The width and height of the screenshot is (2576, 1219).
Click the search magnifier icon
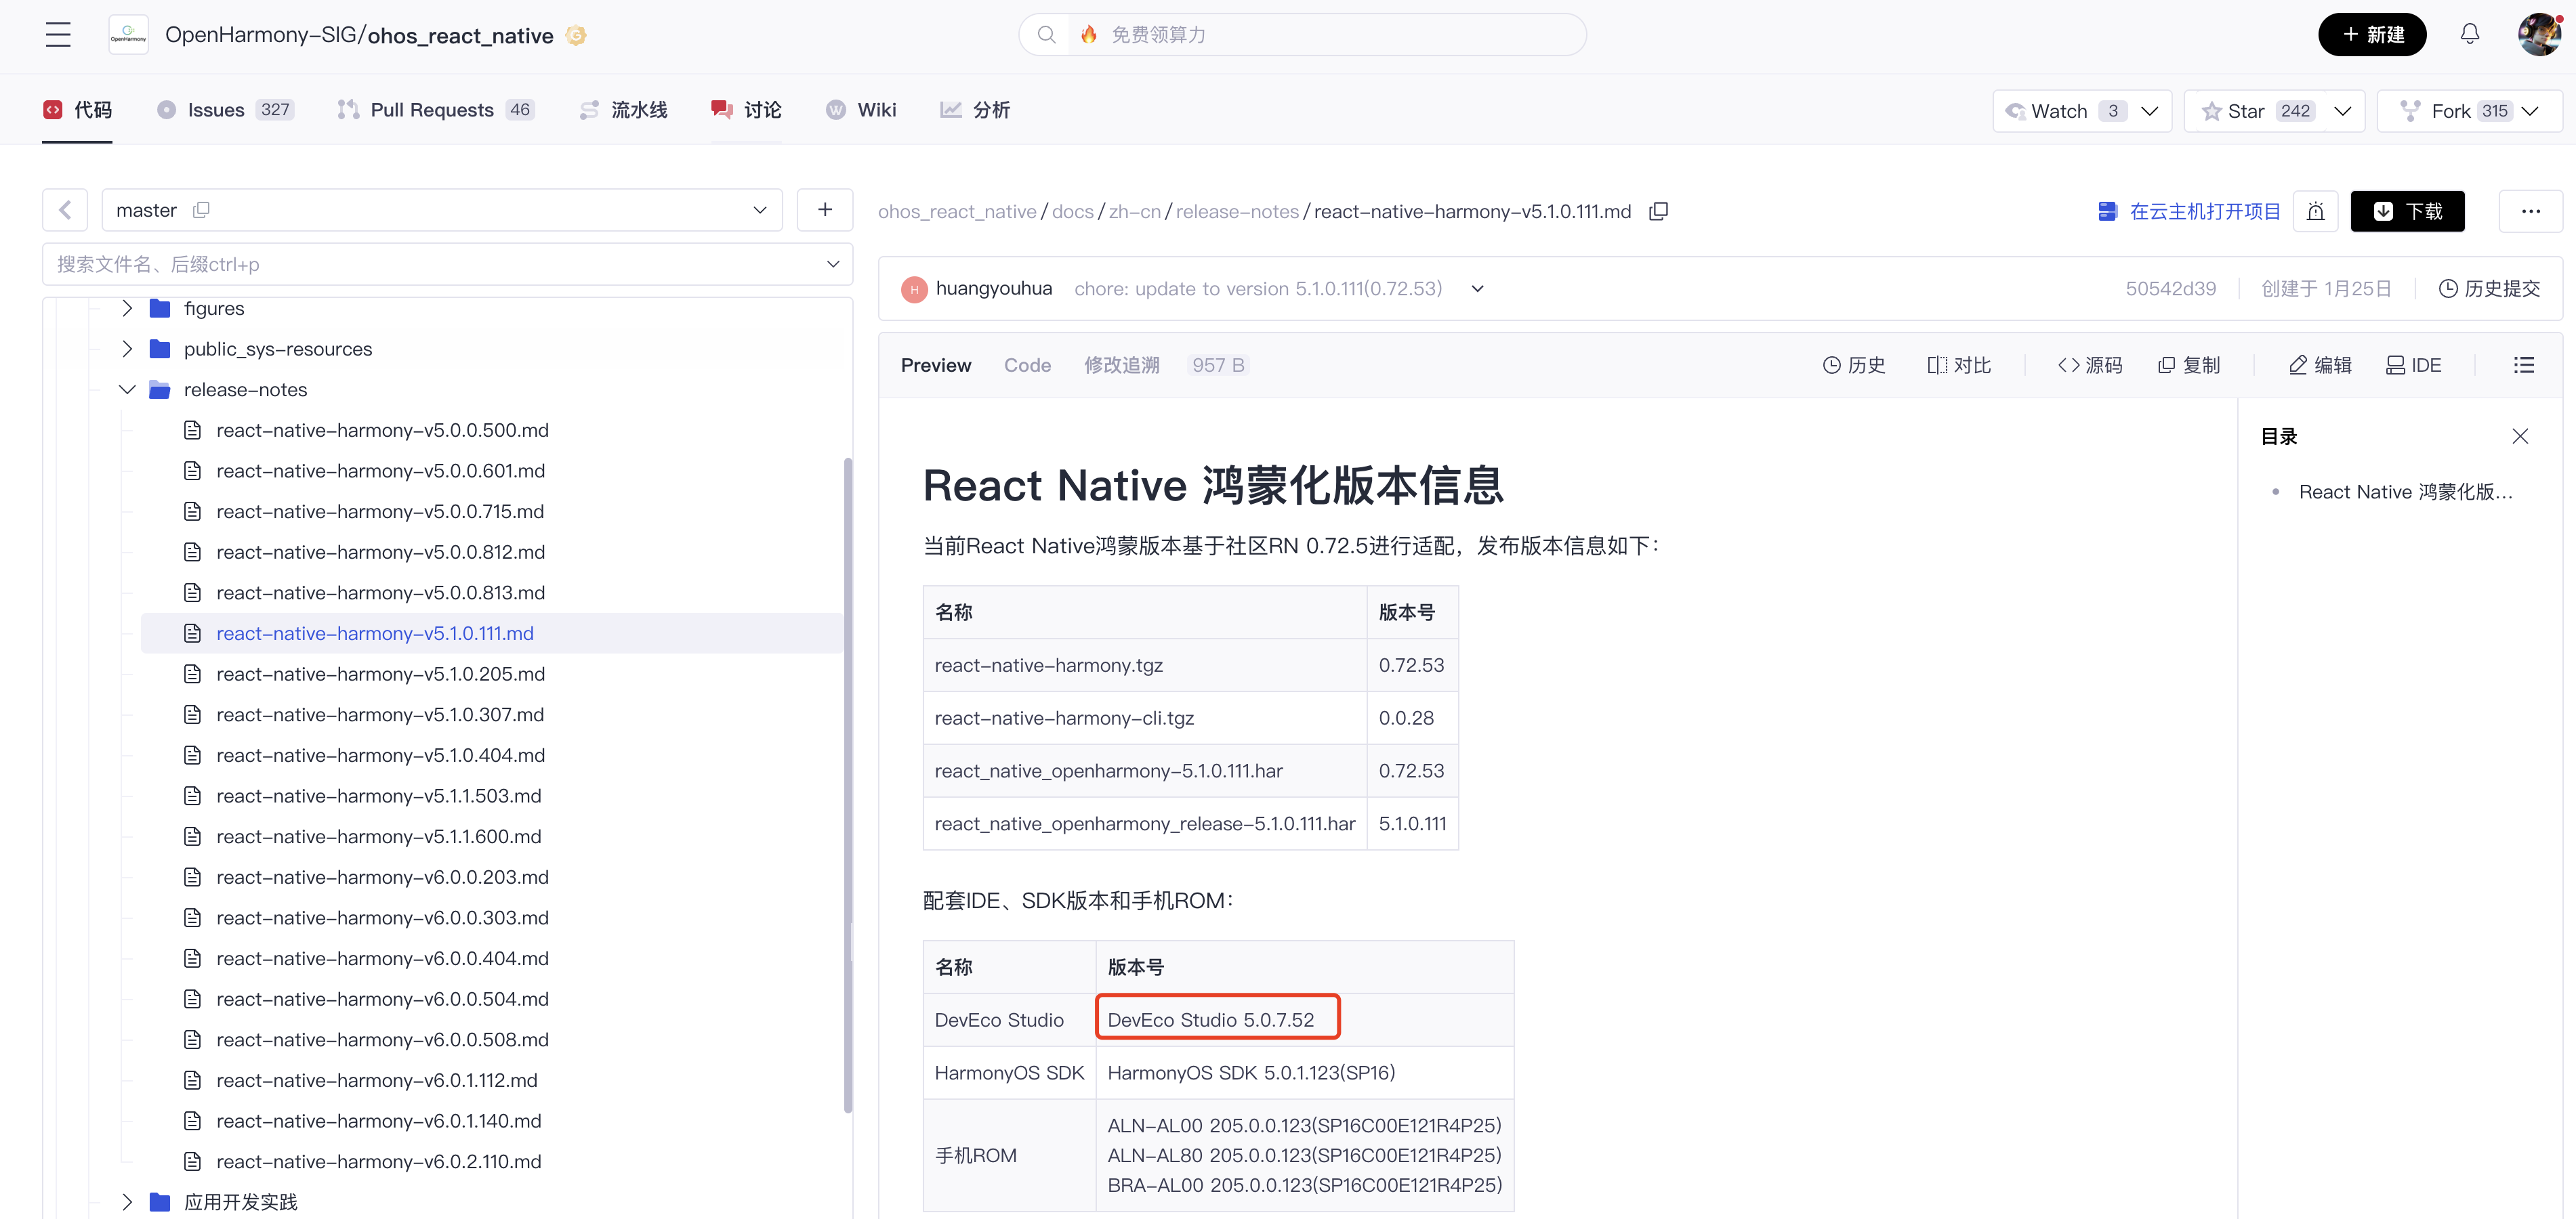coord(1046,33)
